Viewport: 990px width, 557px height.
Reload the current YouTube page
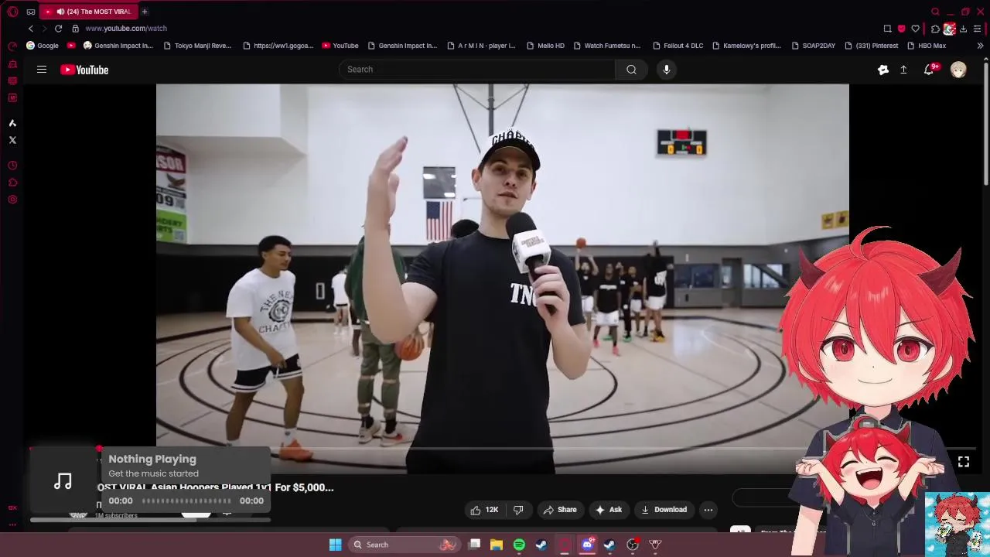(58, 29)
